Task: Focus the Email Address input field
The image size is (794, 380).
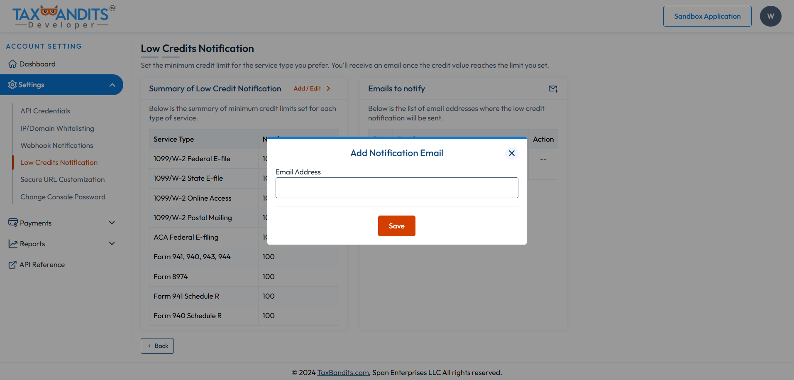Action: coord(396,188)
